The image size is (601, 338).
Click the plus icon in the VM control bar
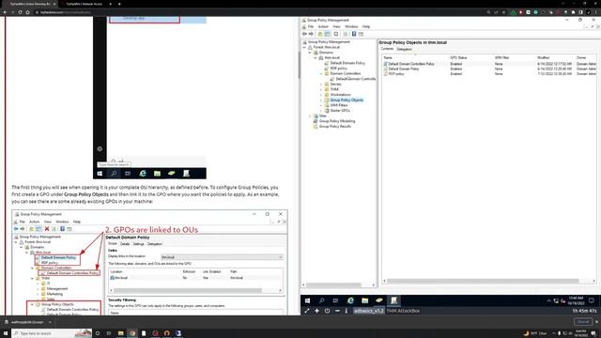(316, 311)
